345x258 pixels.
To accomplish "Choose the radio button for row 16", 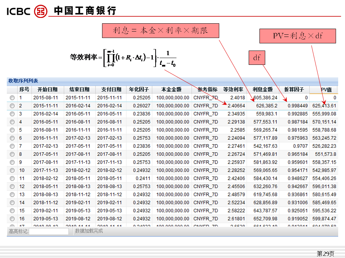I will 12,219.
